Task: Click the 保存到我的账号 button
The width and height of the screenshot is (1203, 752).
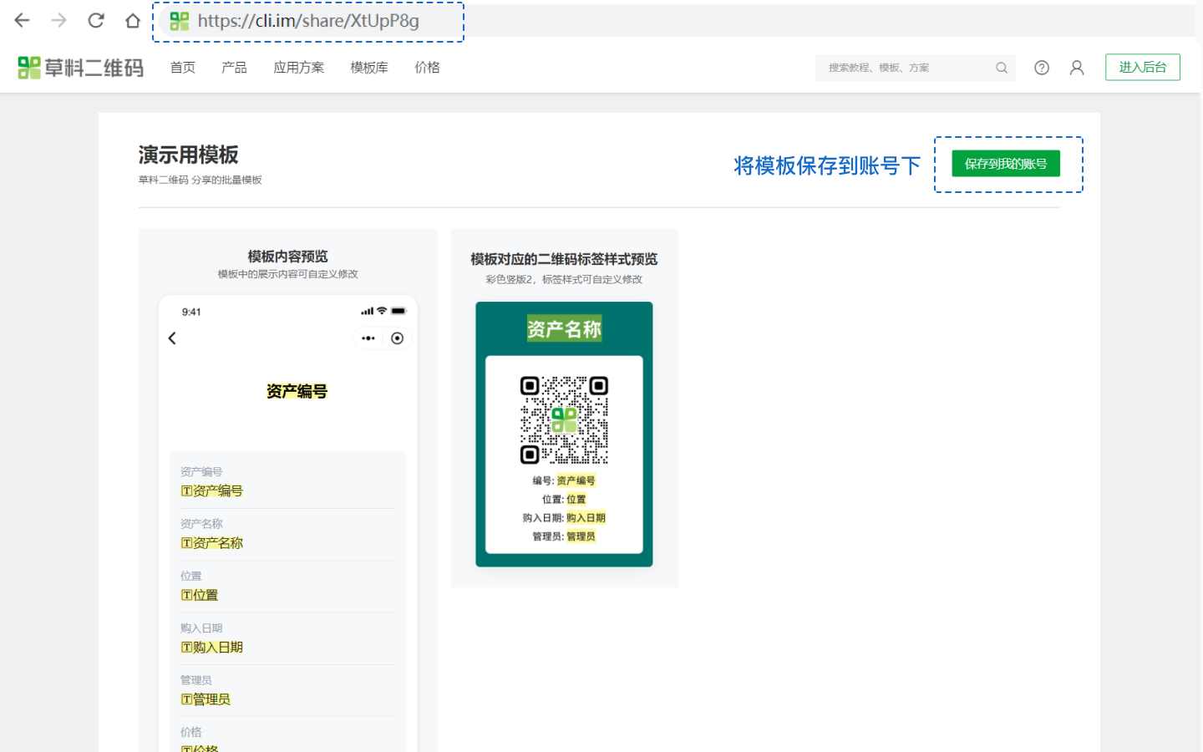Action: (x=1005, y=164)
